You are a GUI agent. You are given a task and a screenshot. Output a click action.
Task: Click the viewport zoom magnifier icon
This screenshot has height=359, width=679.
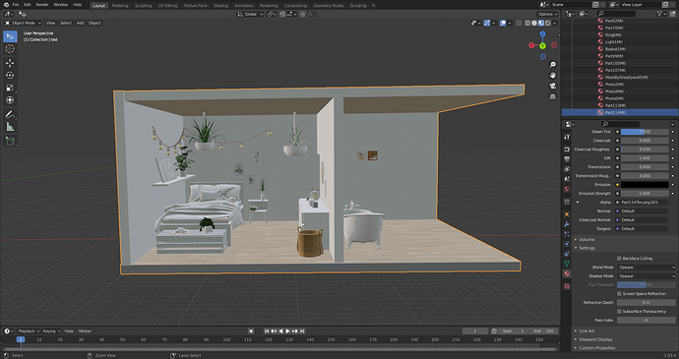coord(553,65)
